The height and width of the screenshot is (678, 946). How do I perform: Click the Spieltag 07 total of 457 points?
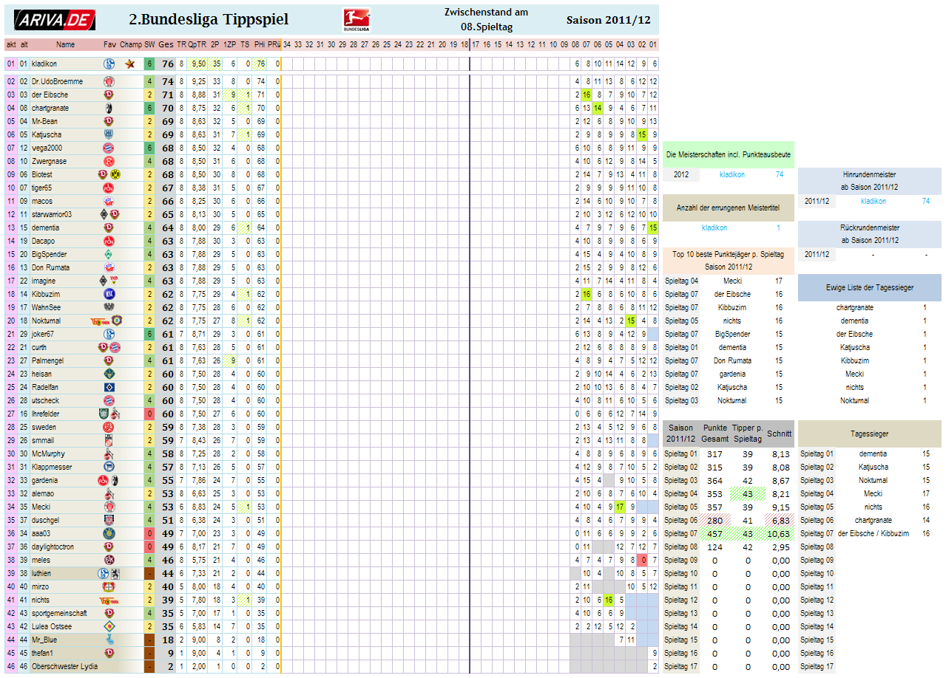tap(714, 534)
